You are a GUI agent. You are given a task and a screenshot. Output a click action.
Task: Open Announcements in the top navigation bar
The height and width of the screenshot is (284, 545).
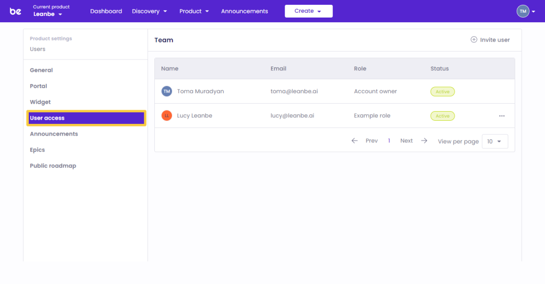(x=244, y=11)
